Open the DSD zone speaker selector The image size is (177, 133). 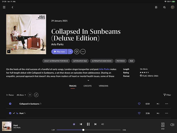(163, 126)
